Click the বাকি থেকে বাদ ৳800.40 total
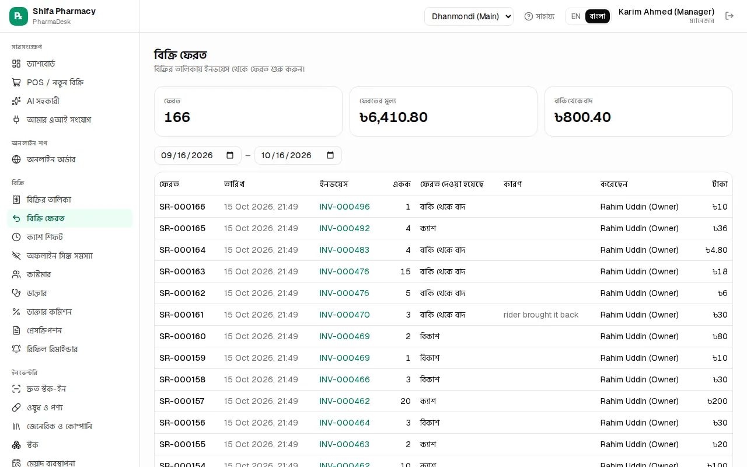 point(582,117)
